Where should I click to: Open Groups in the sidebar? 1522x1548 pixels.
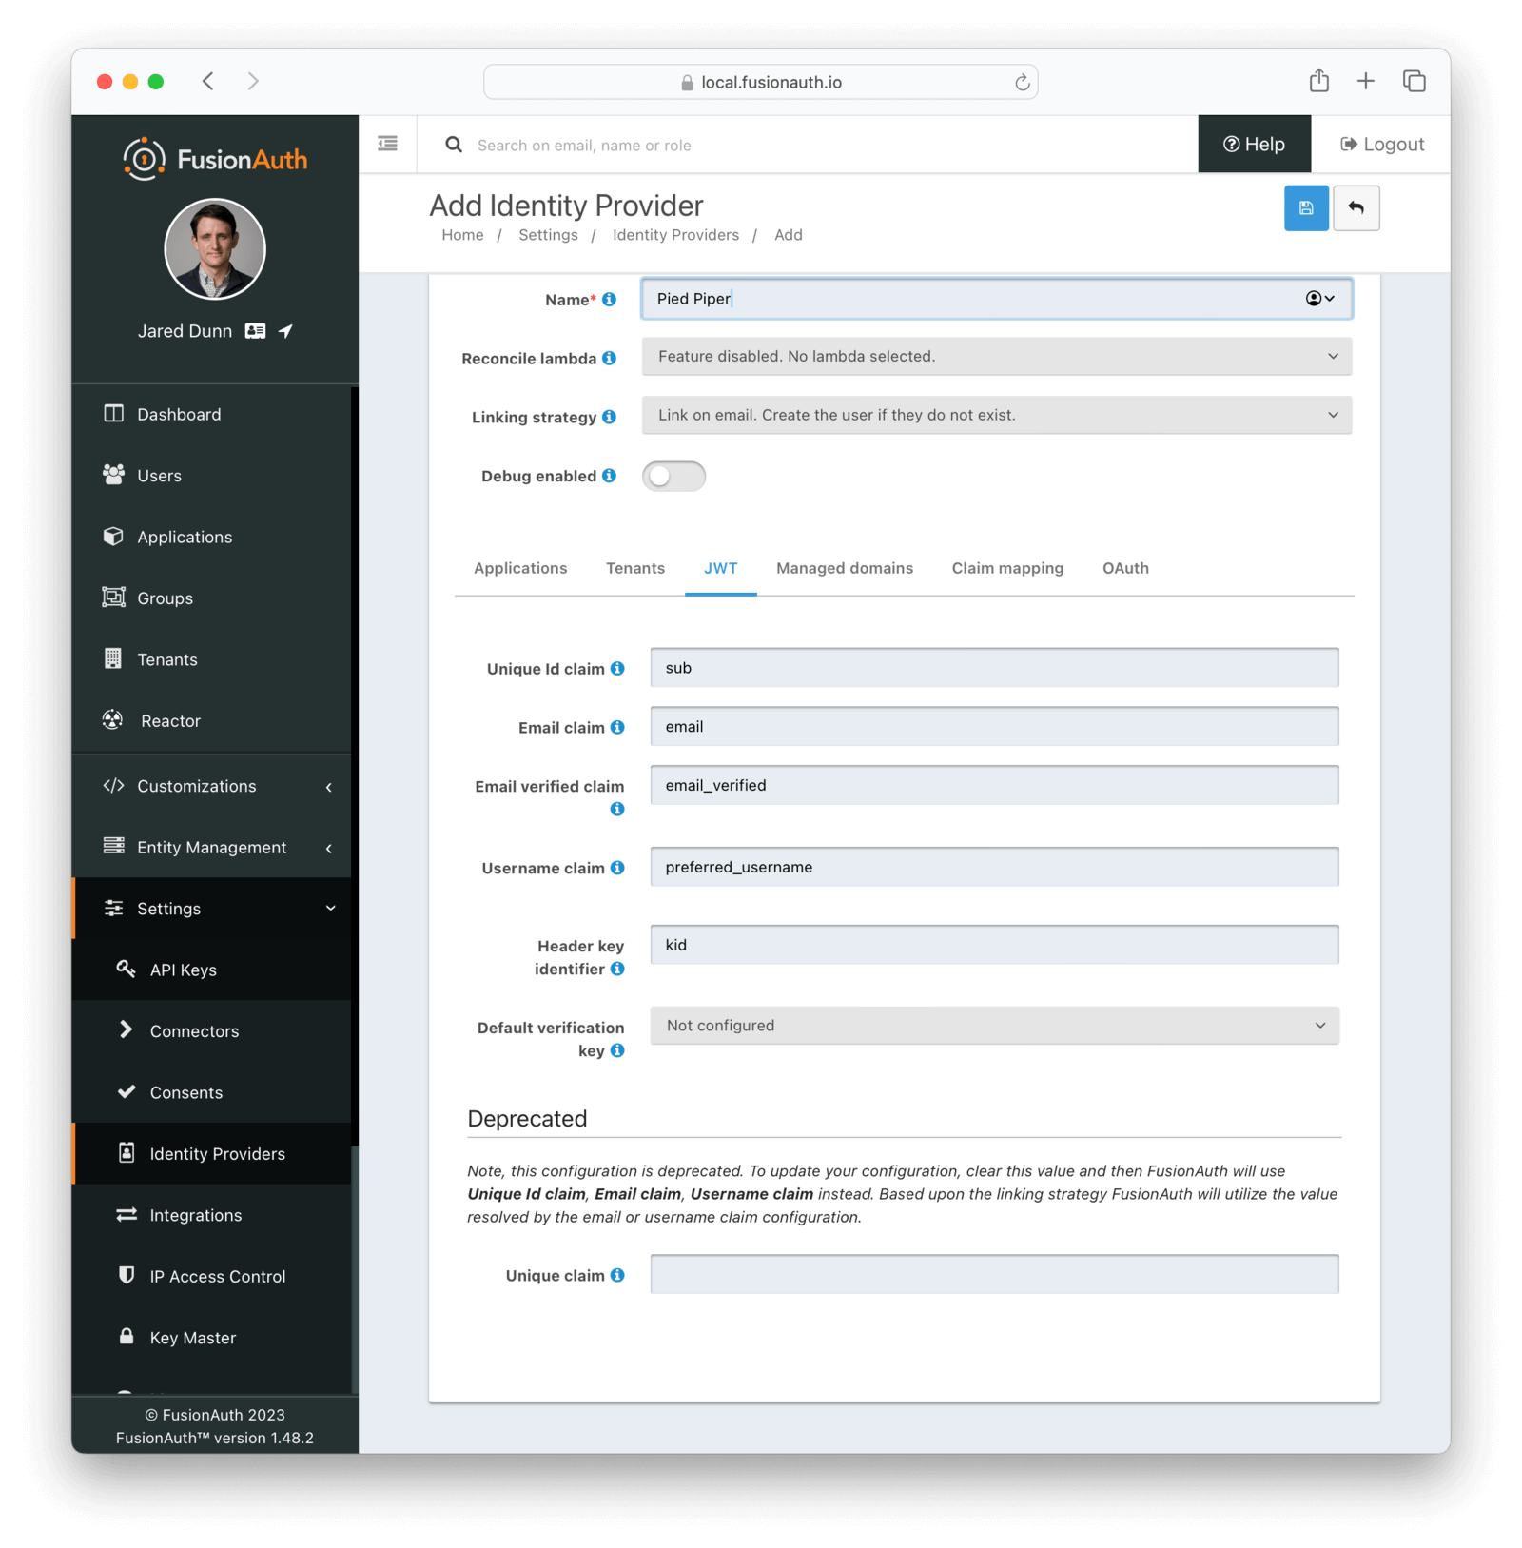point(211,598)
